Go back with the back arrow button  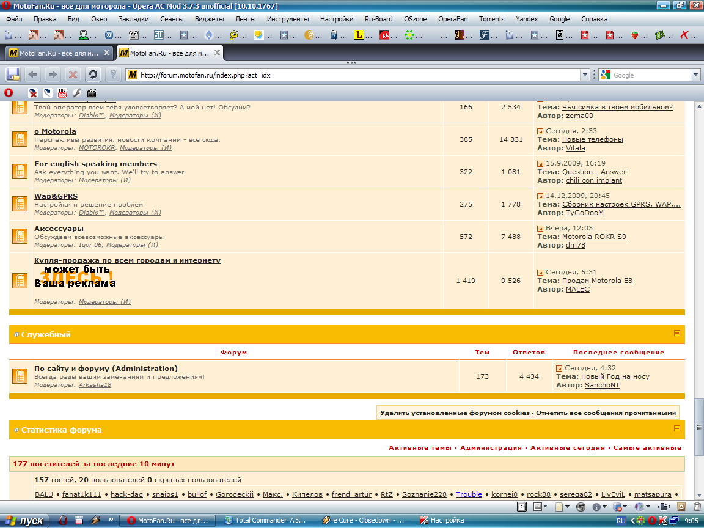click(33, 75)
